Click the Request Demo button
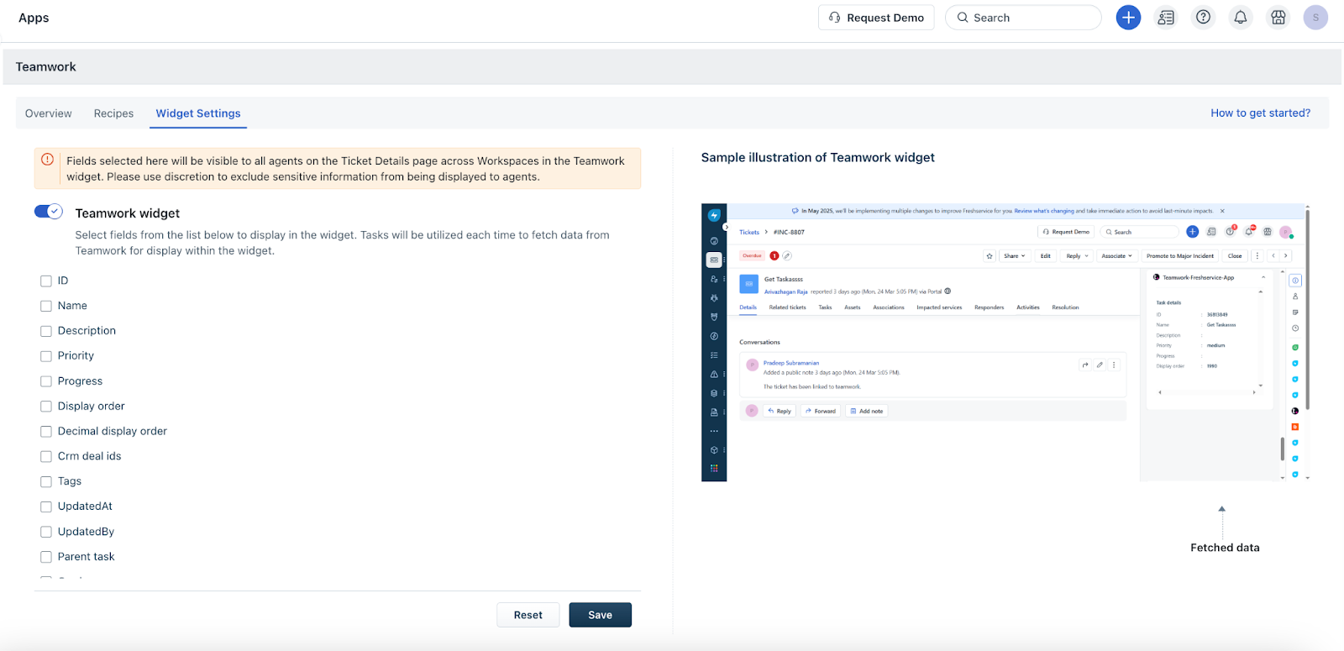 point(876,18)
